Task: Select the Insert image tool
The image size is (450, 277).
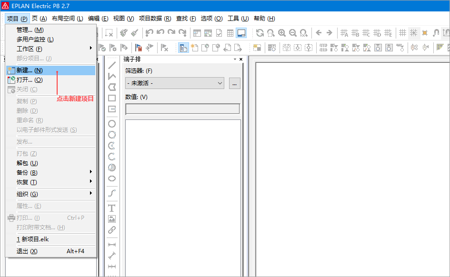Action: point(112,219)
